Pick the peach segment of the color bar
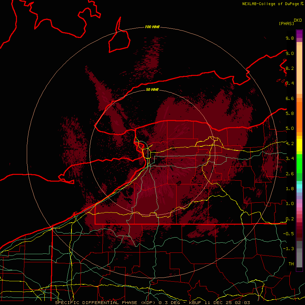305x305 pixels. point(299,69)
